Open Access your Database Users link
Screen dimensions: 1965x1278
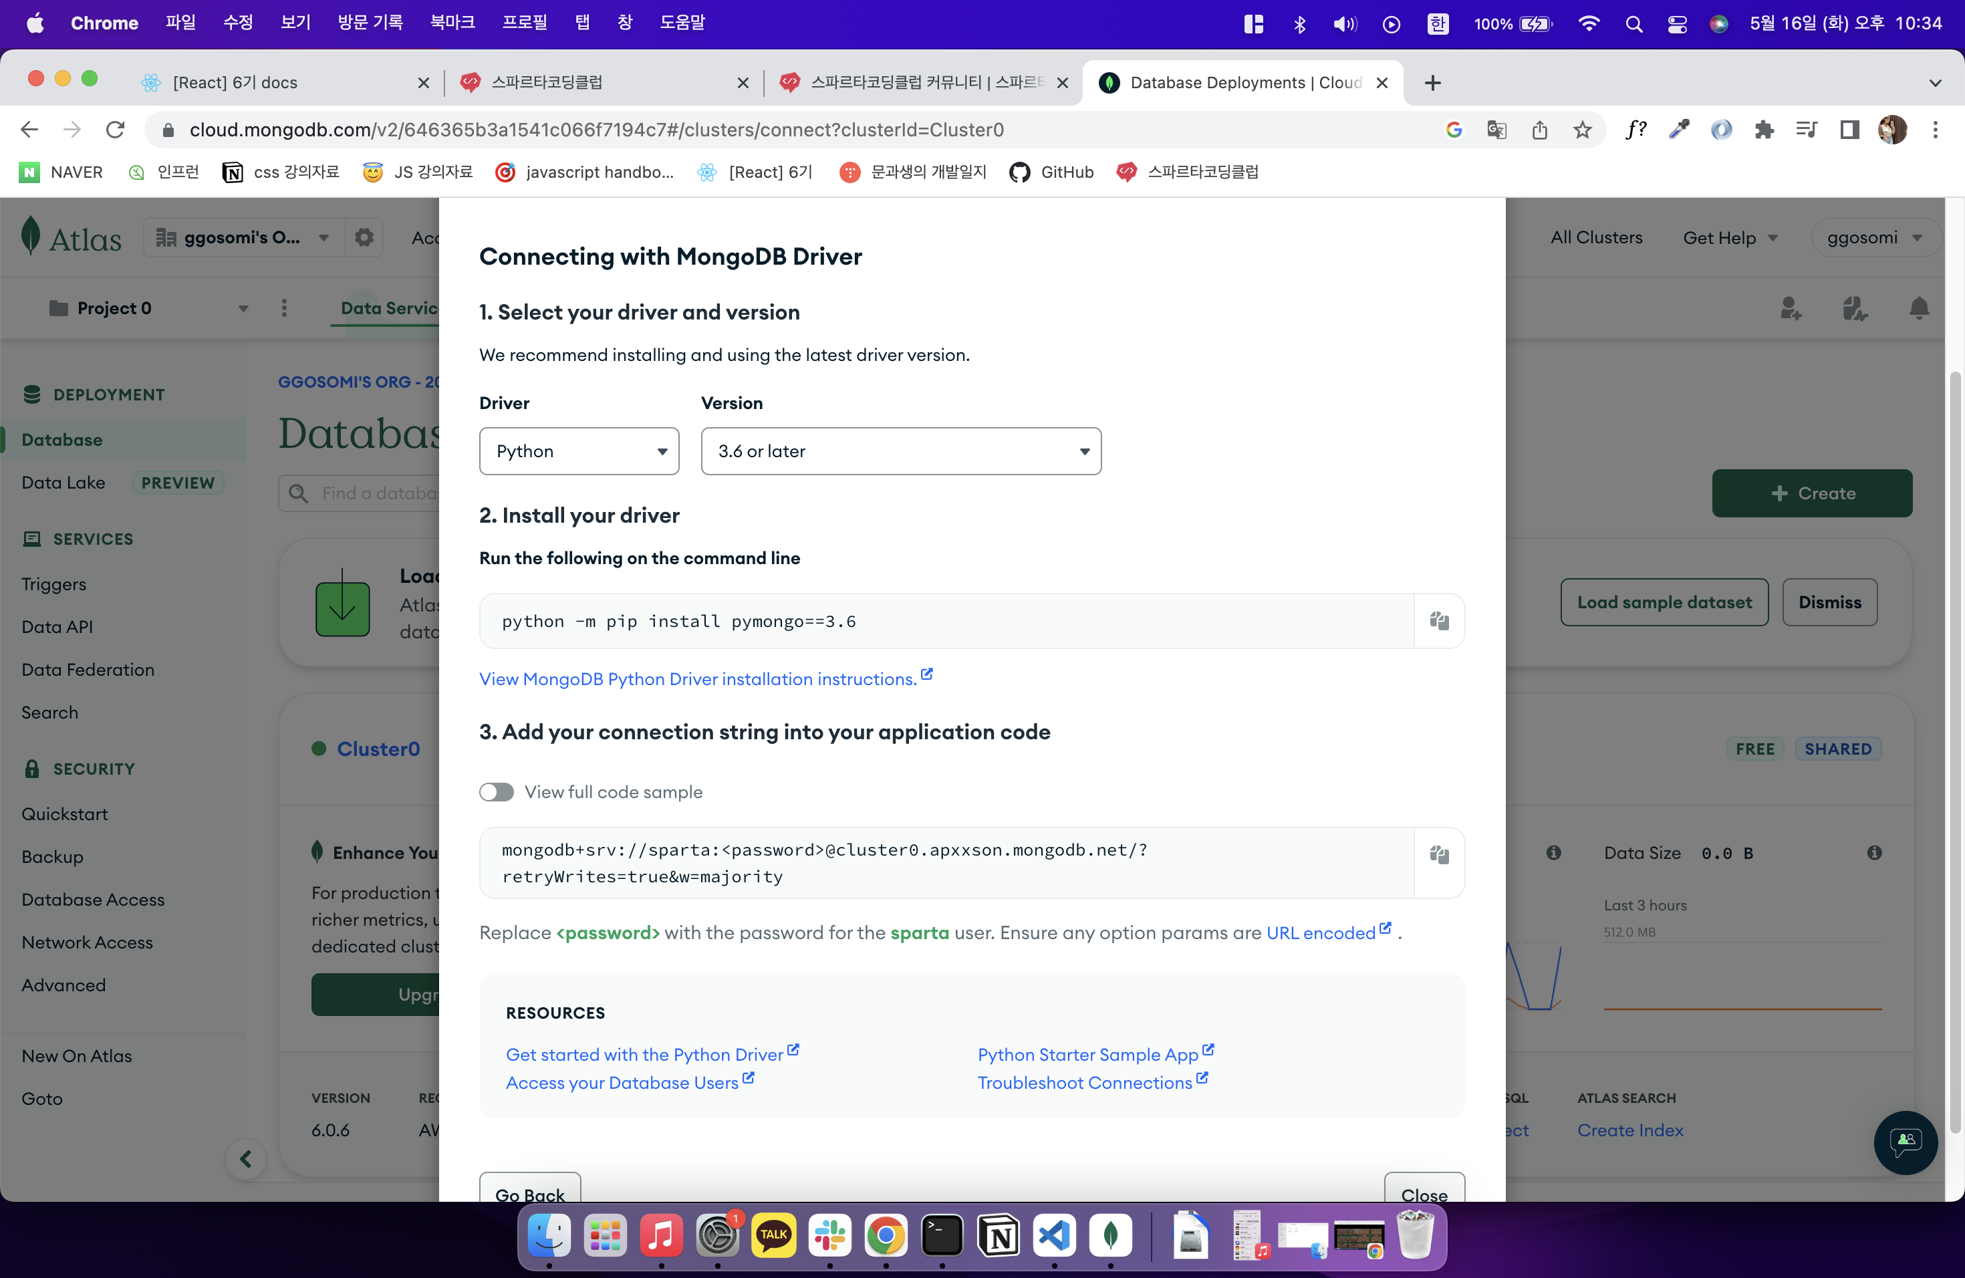(x=630, y=1081)
